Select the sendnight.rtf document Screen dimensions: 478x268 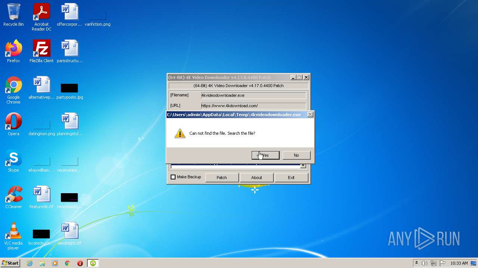coord(69,234)
